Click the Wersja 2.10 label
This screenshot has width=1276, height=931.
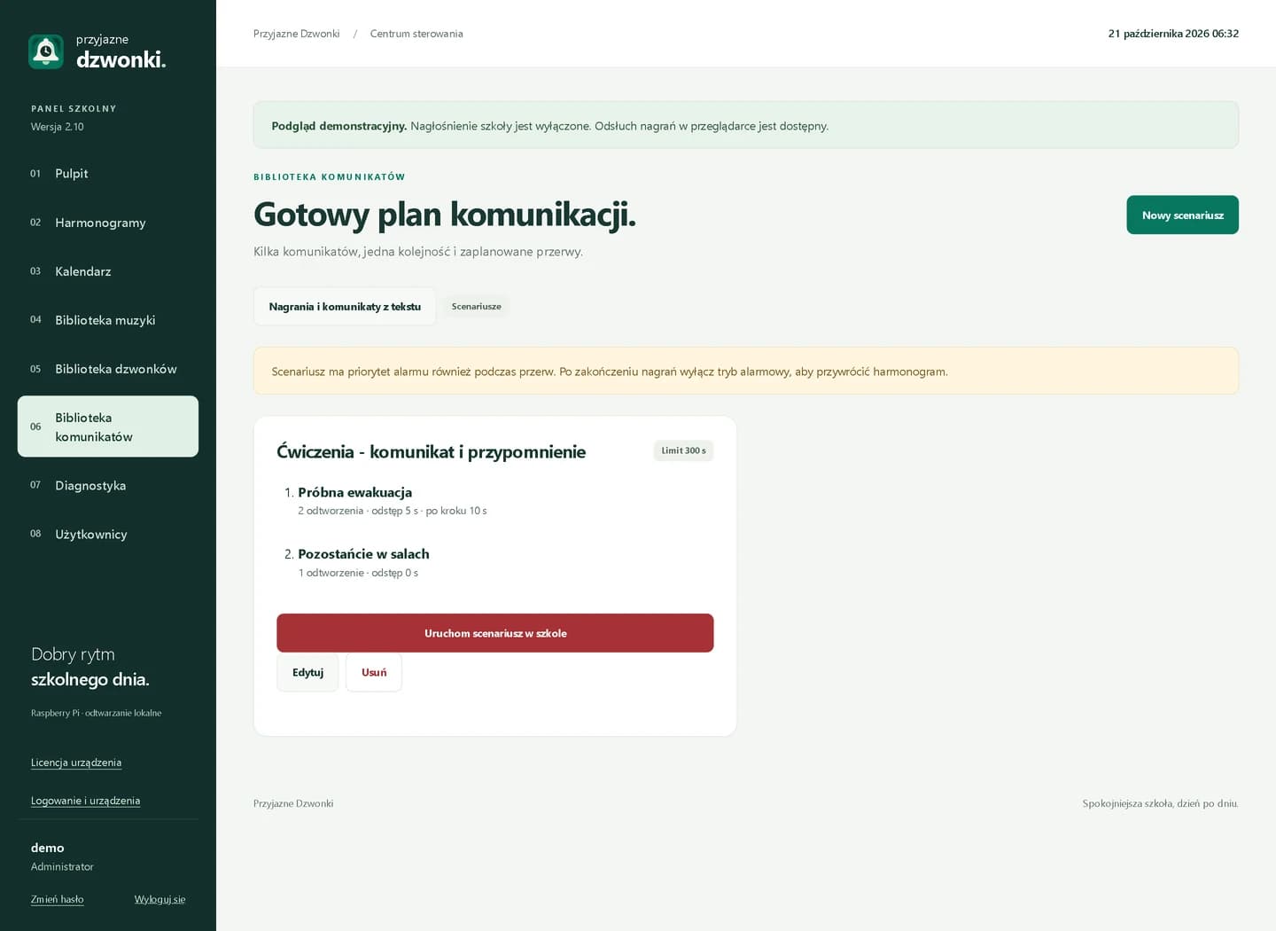coord(58,127)
